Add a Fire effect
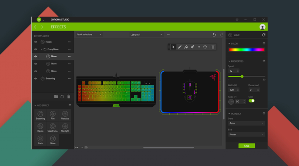 coord(52,115)
